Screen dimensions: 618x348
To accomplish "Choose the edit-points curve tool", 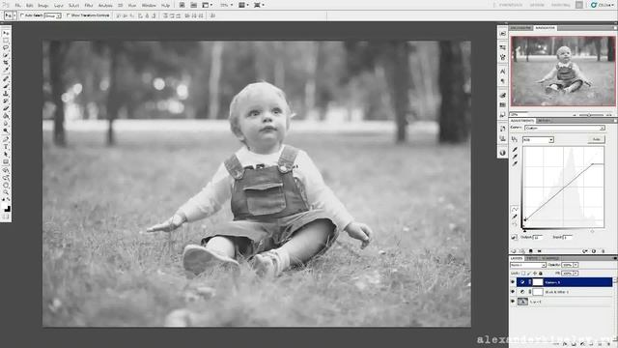I will pos(515,209).
